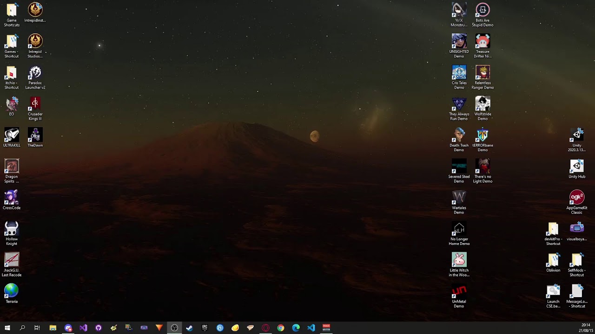Open the Games - Shortcut folder
Screen dimensions: 595x334
(x=12, y=46)
